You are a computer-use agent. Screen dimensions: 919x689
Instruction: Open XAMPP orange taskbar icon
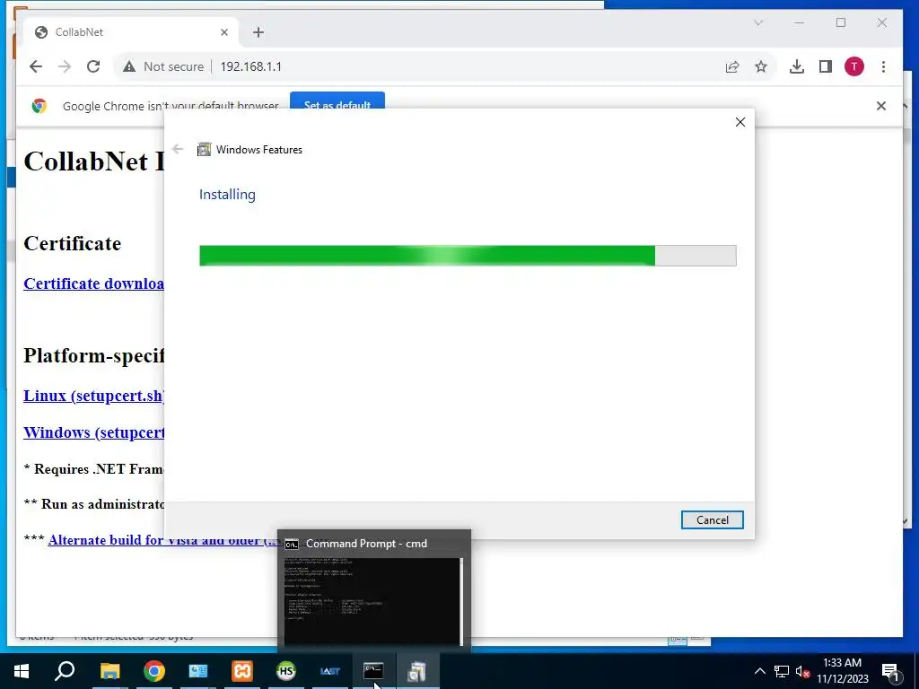[242, 671]
